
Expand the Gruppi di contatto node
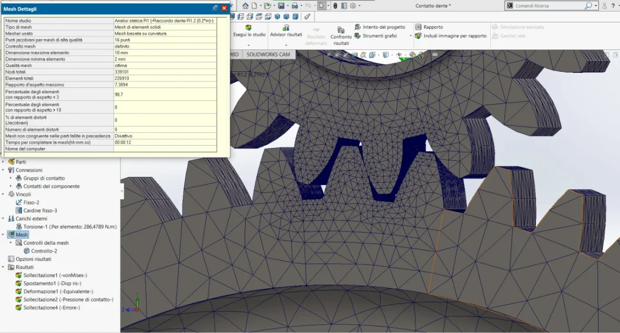(10, 178)
